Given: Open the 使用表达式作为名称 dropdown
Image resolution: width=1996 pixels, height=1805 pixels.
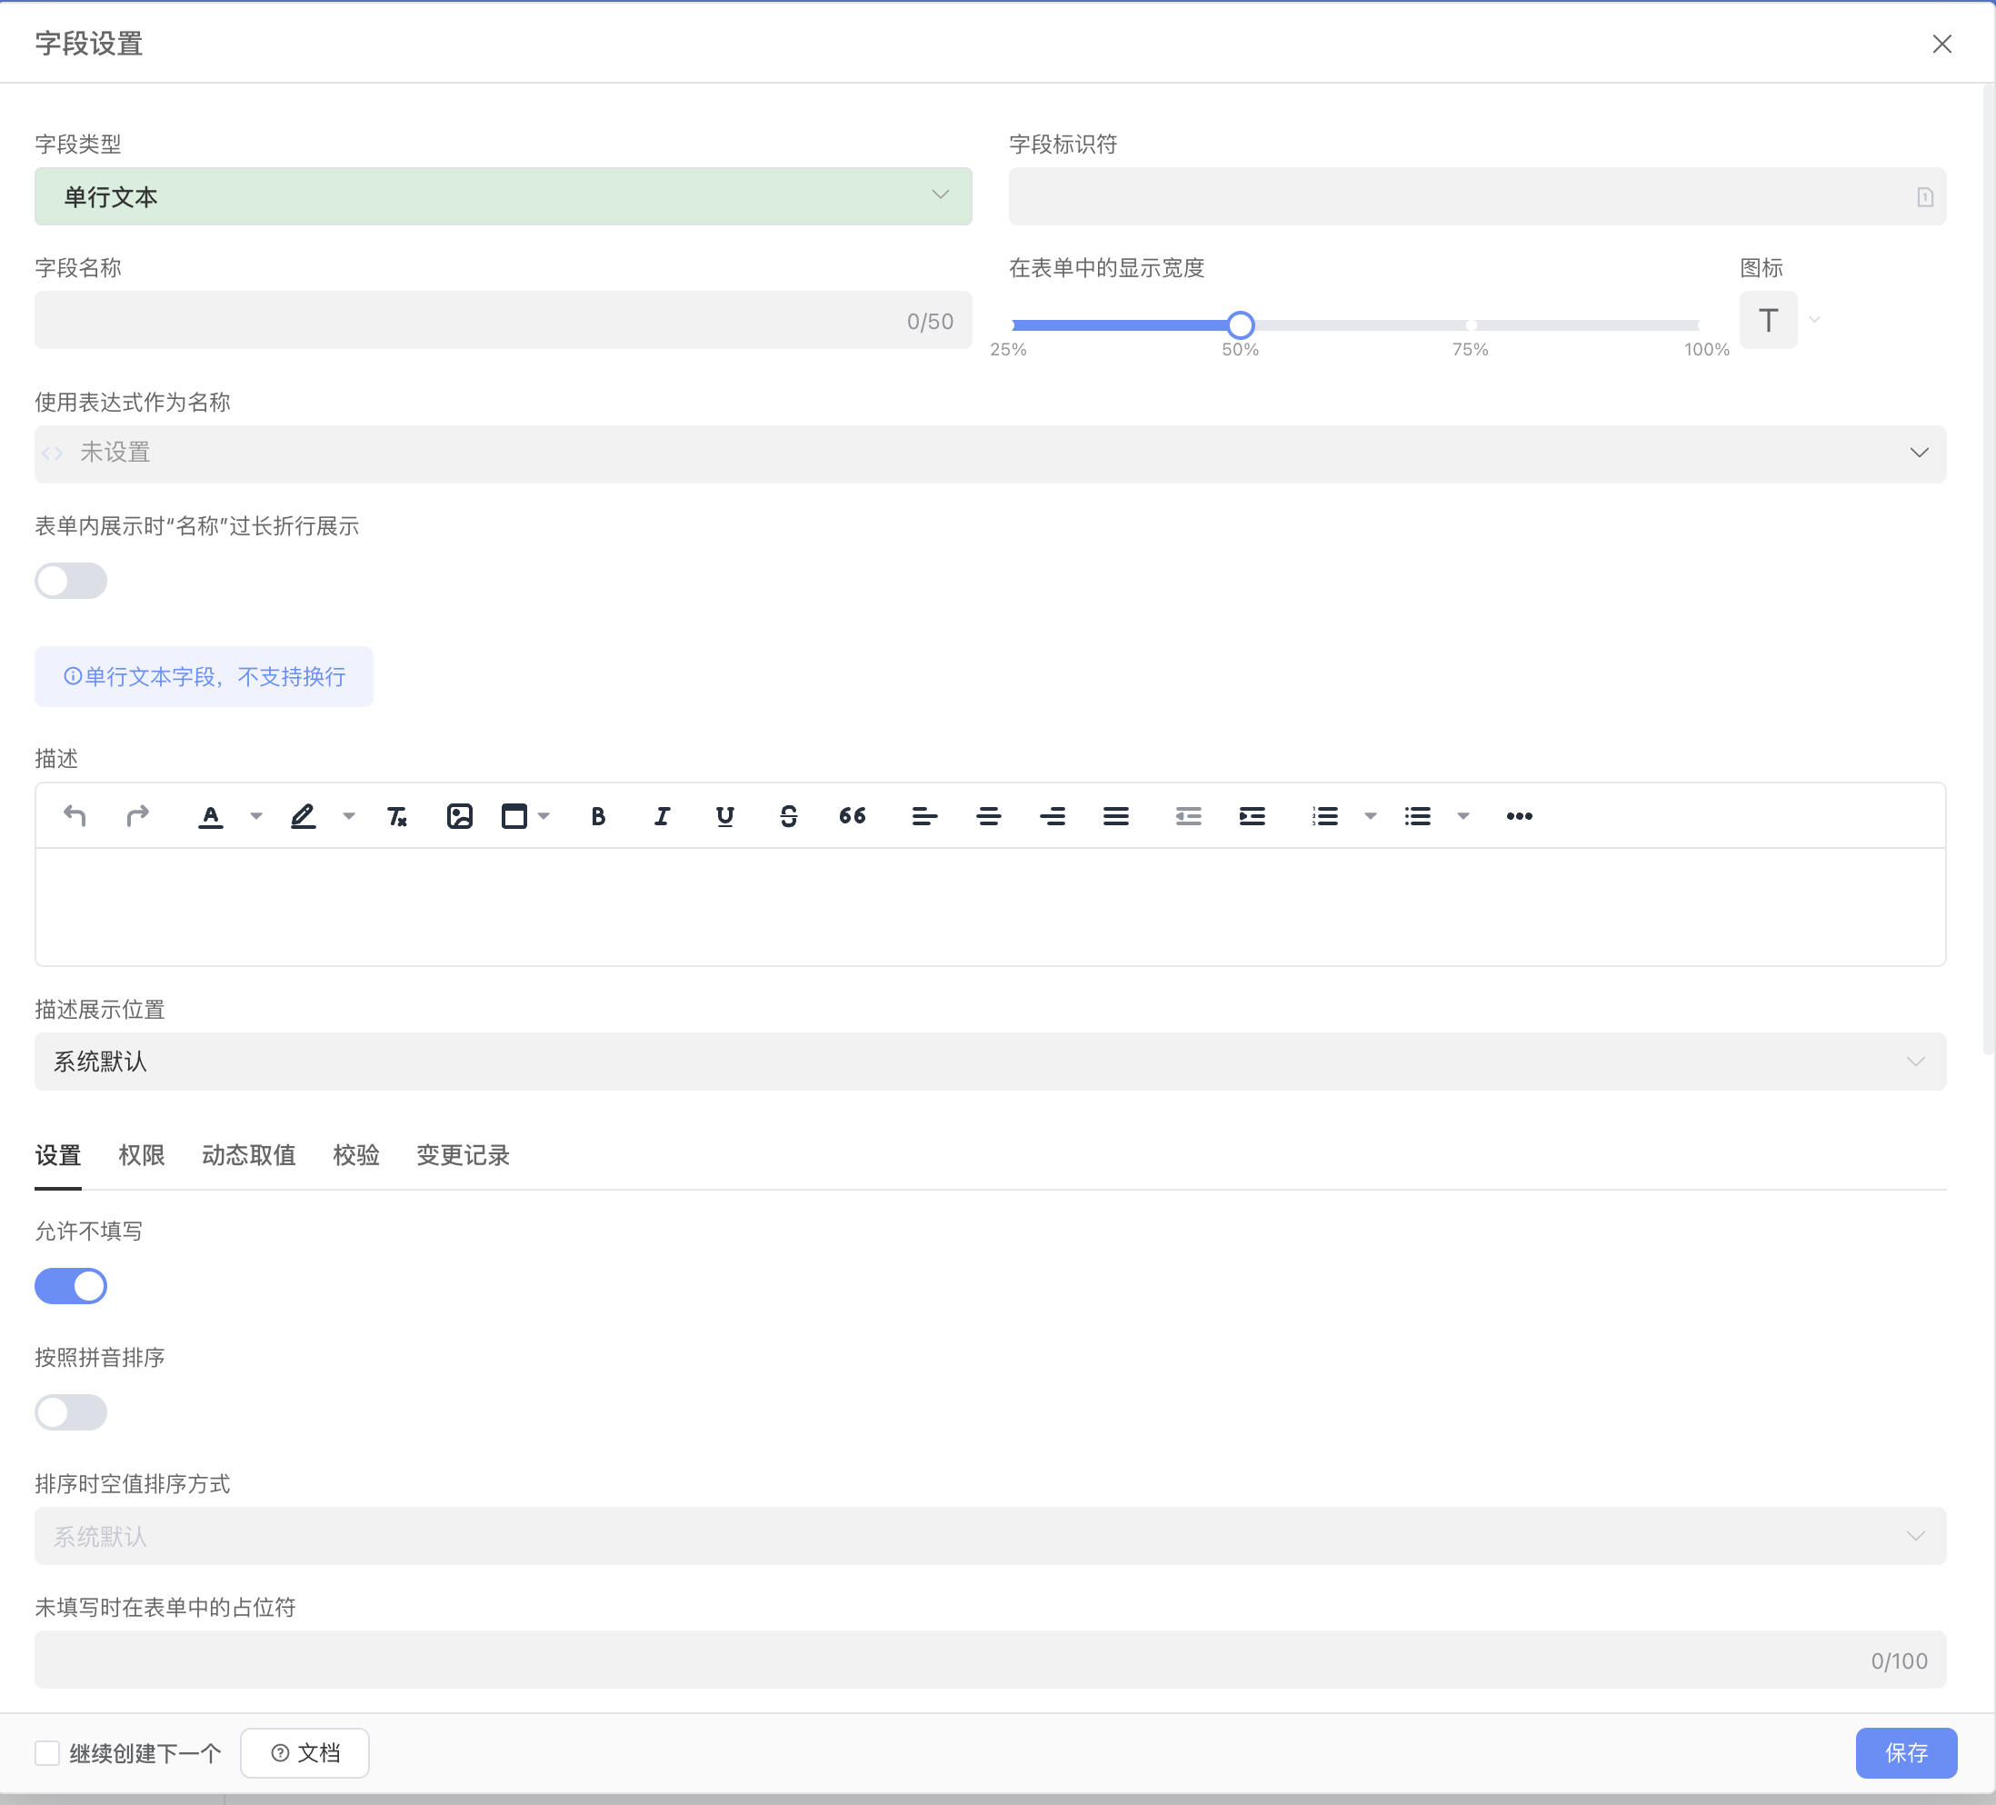Looking at the screenshot, I should [990, 454].
